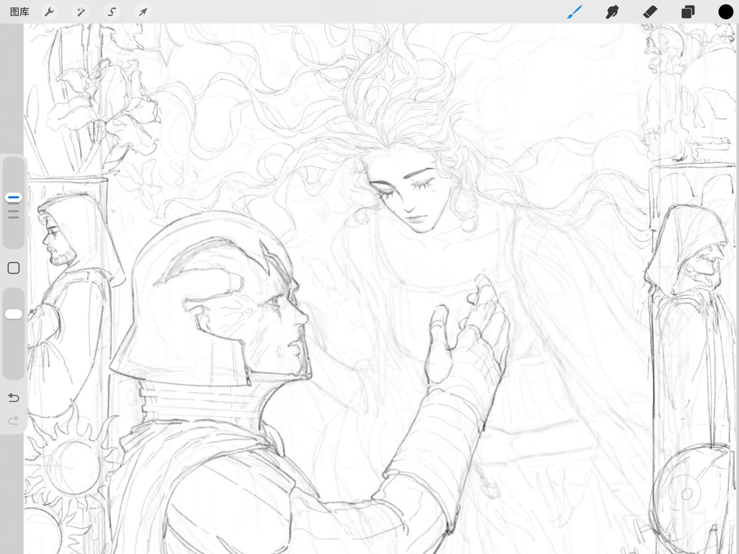Open the black color picker

(x=725, y=12)
